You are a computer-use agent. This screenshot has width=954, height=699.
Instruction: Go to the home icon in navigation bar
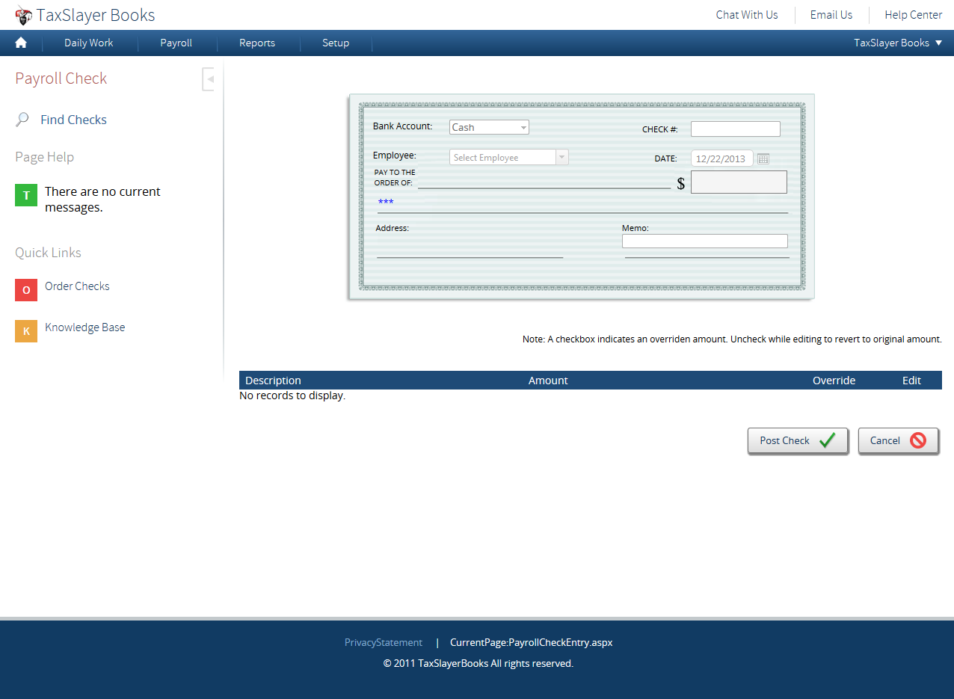point(21,43)
